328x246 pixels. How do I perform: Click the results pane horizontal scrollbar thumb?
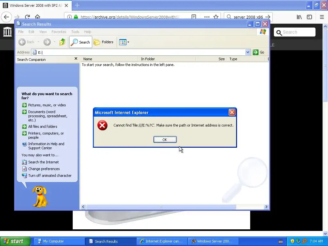[161, 207]
